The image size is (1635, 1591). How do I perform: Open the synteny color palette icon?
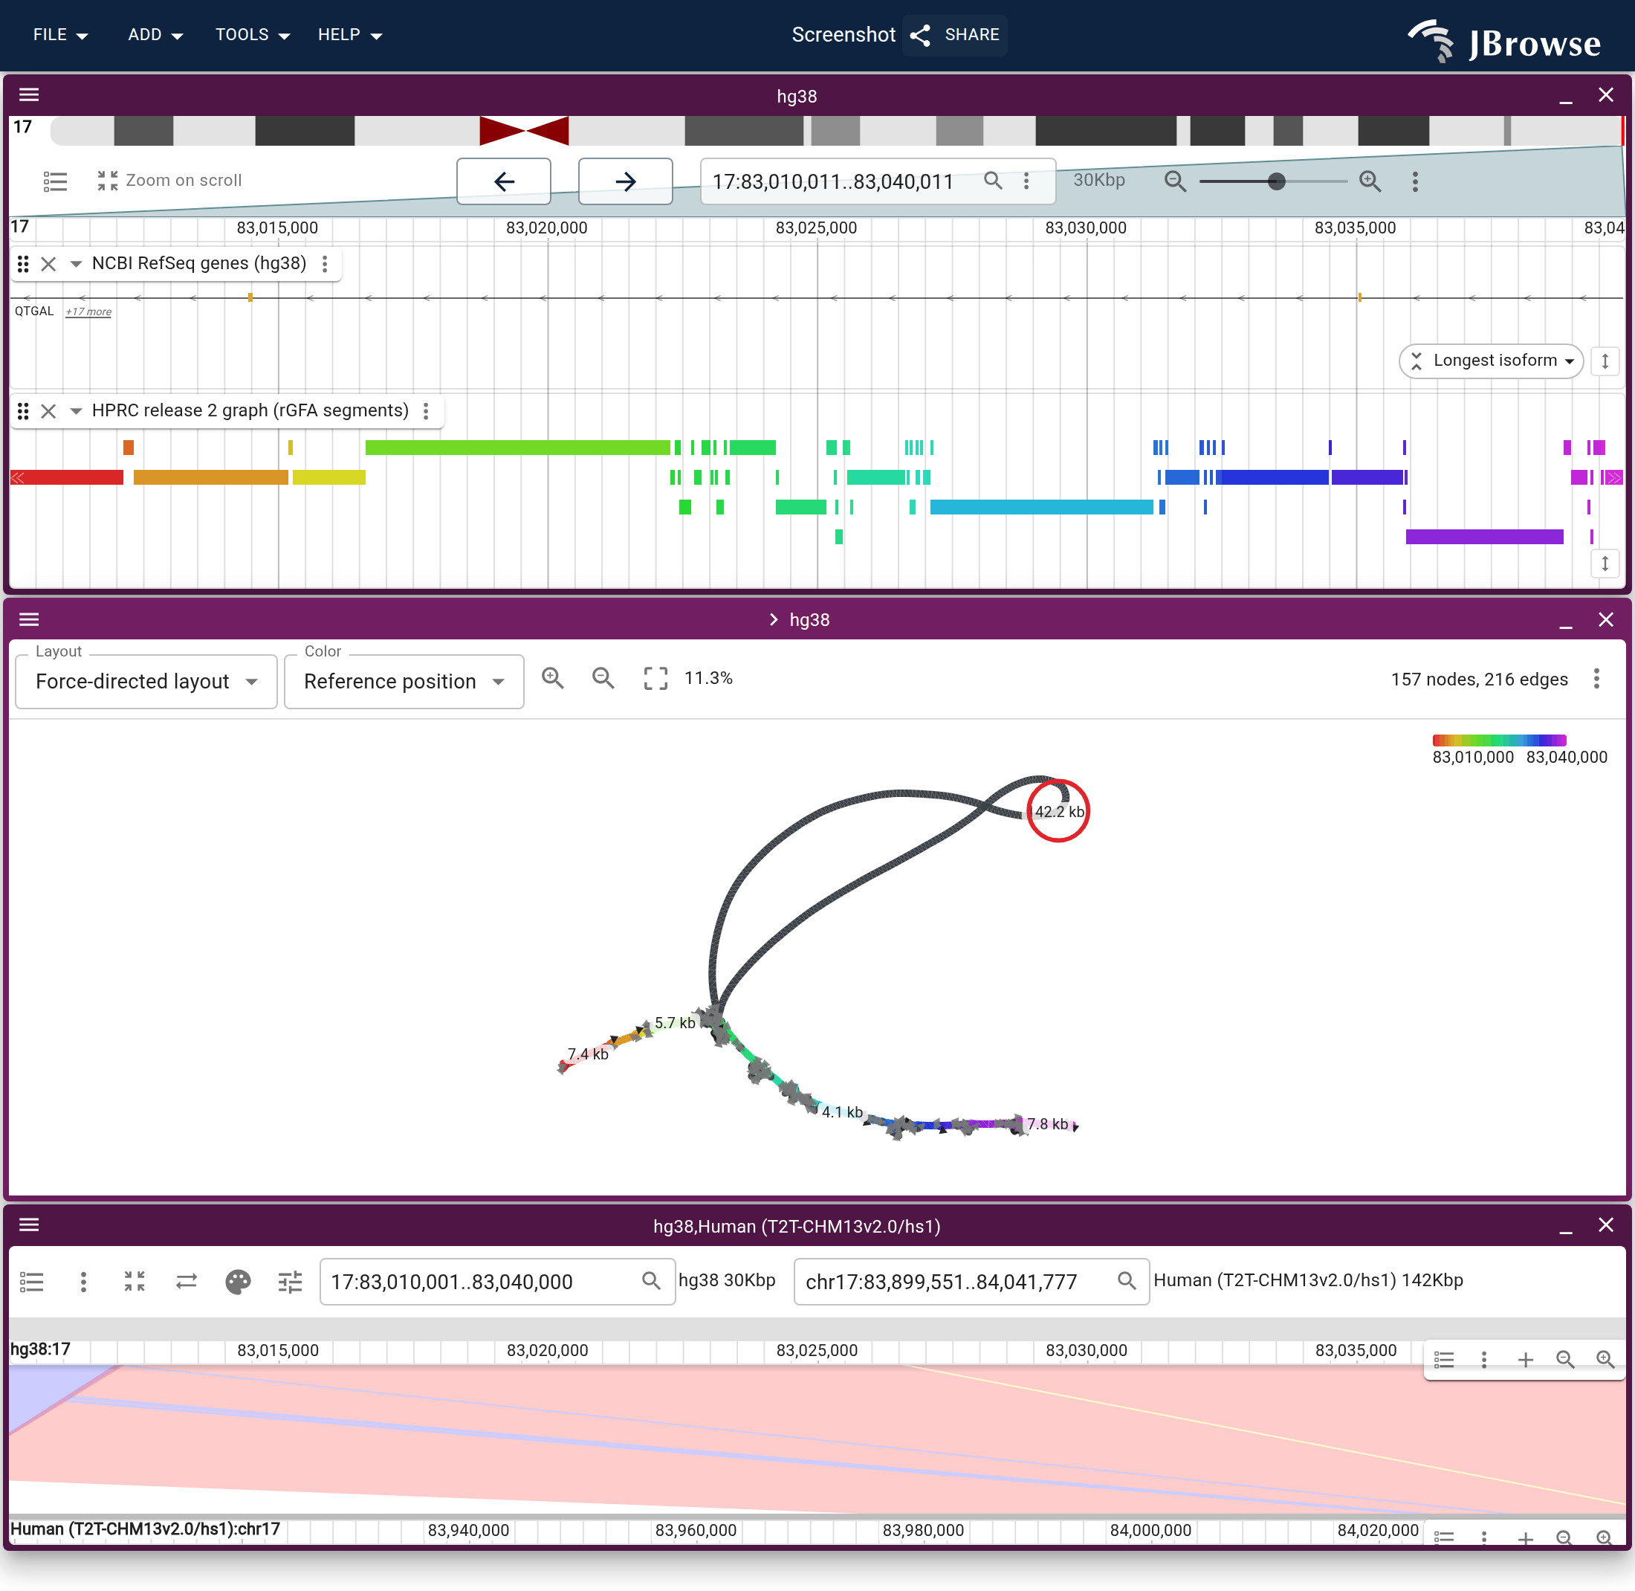pyautogui.click(x=238, y=1281)
